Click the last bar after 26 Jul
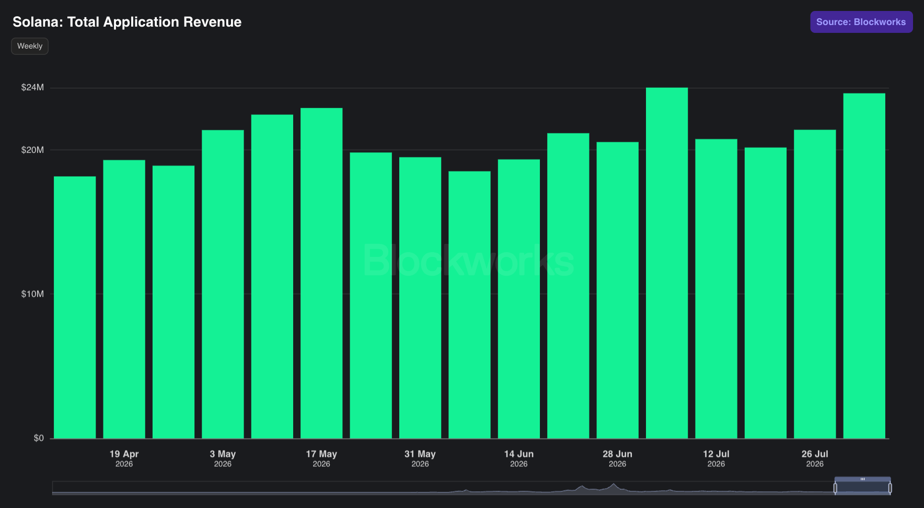This screenshot has width=924, height=508. tap(864, 266)
